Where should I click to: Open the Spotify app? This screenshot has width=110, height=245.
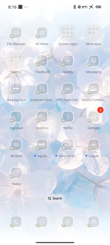pos(68,61)
